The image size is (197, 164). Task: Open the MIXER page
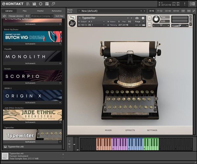(108, 130)
